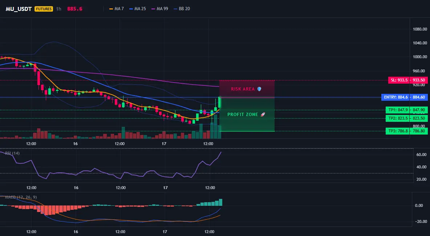430x236 pixels.
Task: Click the MU_USDT symbol name
Action: (x=19, y=9)
